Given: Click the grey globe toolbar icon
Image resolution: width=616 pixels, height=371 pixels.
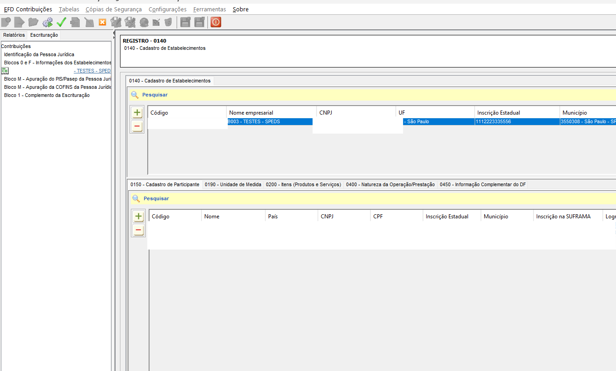Looking at the screenshot, I should [144, 22].
